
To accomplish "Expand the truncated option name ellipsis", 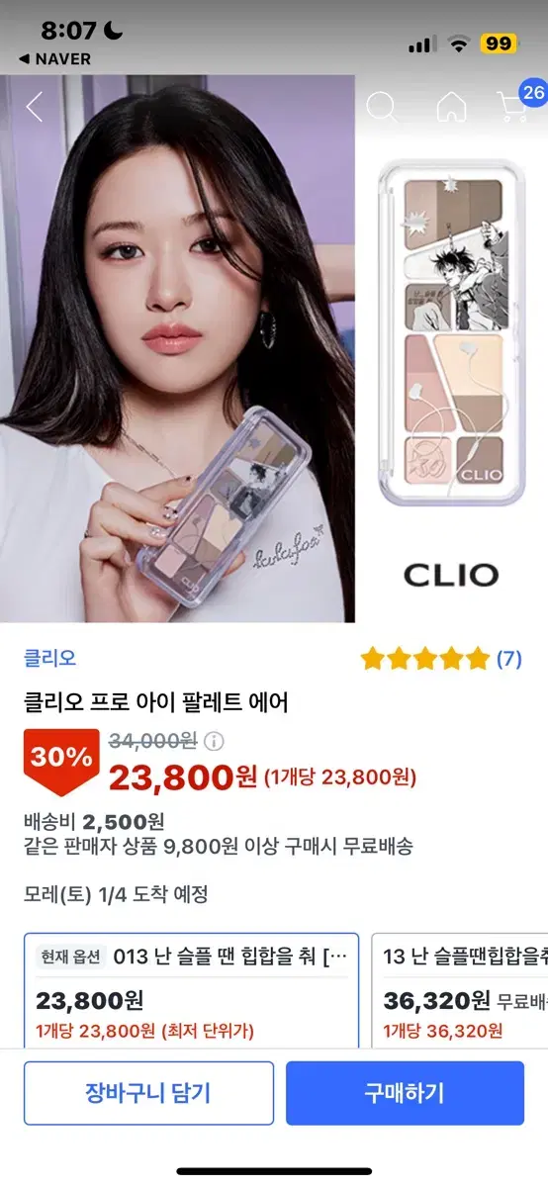I will click(x=335, y=957).
